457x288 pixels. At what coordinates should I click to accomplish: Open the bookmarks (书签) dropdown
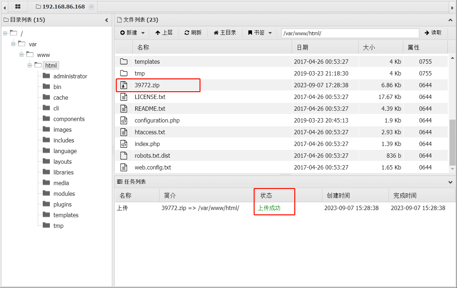tap(260, 33)
